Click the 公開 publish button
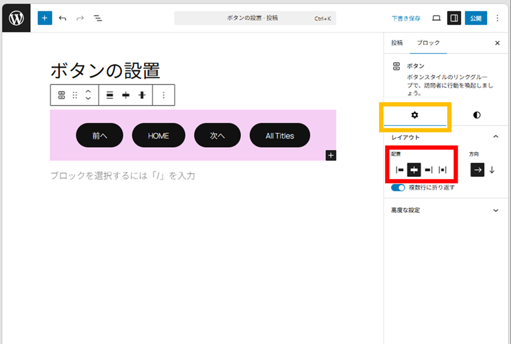 click(475, 18)
